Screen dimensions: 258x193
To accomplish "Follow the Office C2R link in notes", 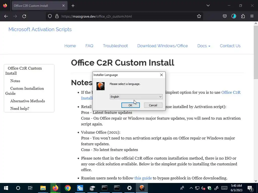I will (231, 92).
